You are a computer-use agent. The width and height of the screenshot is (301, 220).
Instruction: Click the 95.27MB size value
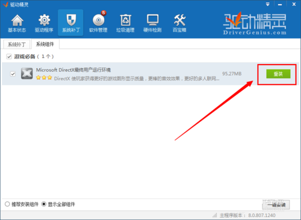(232, 74)
